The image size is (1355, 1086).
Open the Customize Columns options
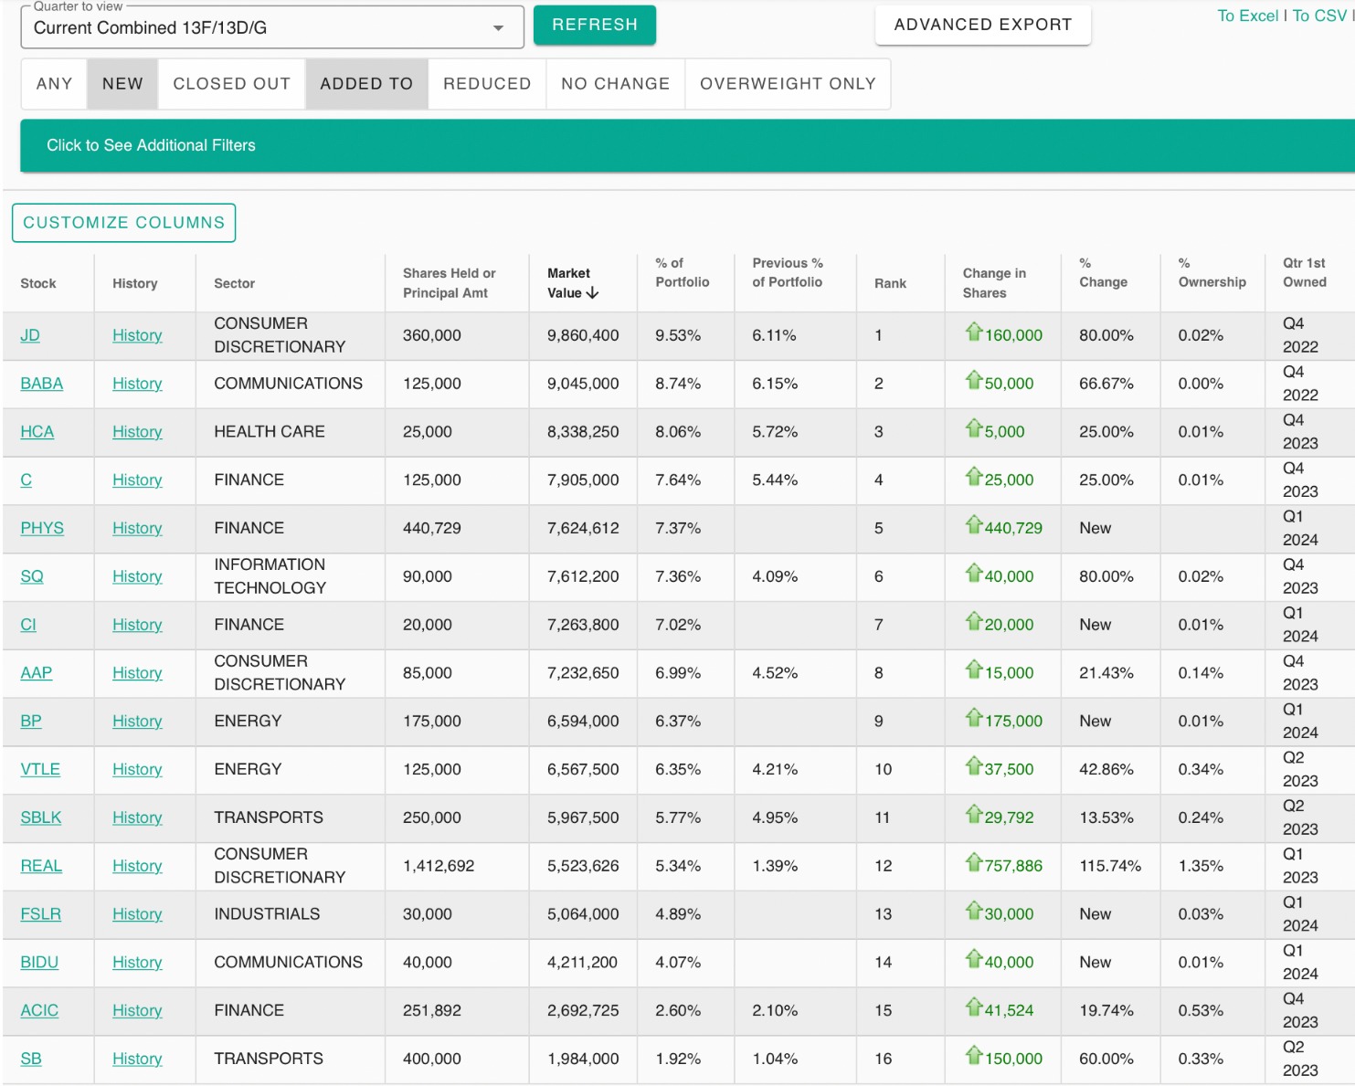tap(123, 223)
